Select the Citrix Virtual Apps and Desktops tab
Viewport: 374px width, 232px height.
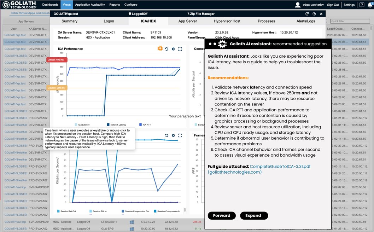(x=30, y=13)
